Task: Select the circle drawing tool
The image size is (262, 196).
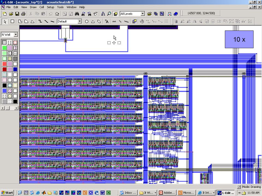Action: point(87,22)
